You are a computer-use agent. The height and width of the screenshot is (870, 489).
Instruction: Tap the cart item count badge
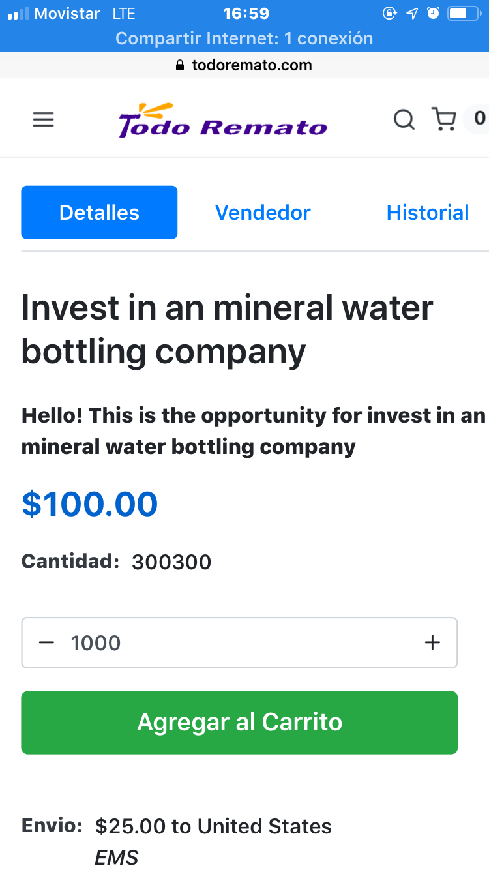pyautogui.click(x=479, y=119)
